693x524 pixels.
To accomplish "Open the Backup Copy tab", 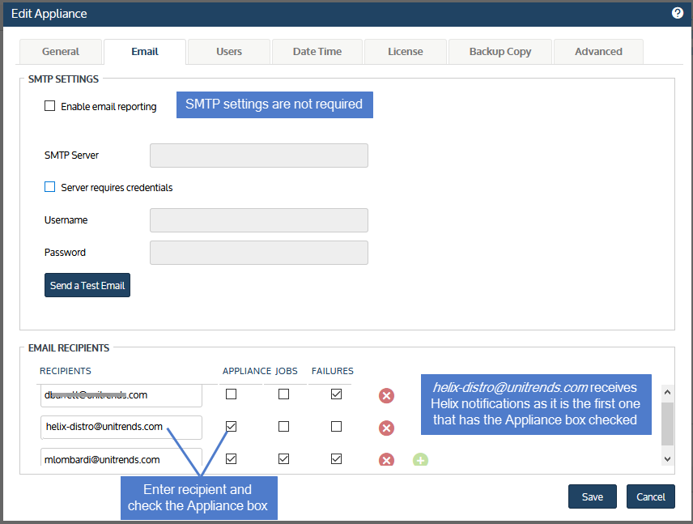I will click(500, 52).
